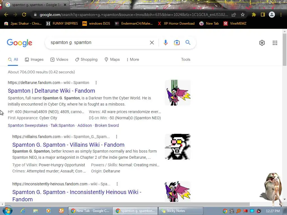287x215 pixels.
Task: Click the address bar URL
Action: [134, 15]
